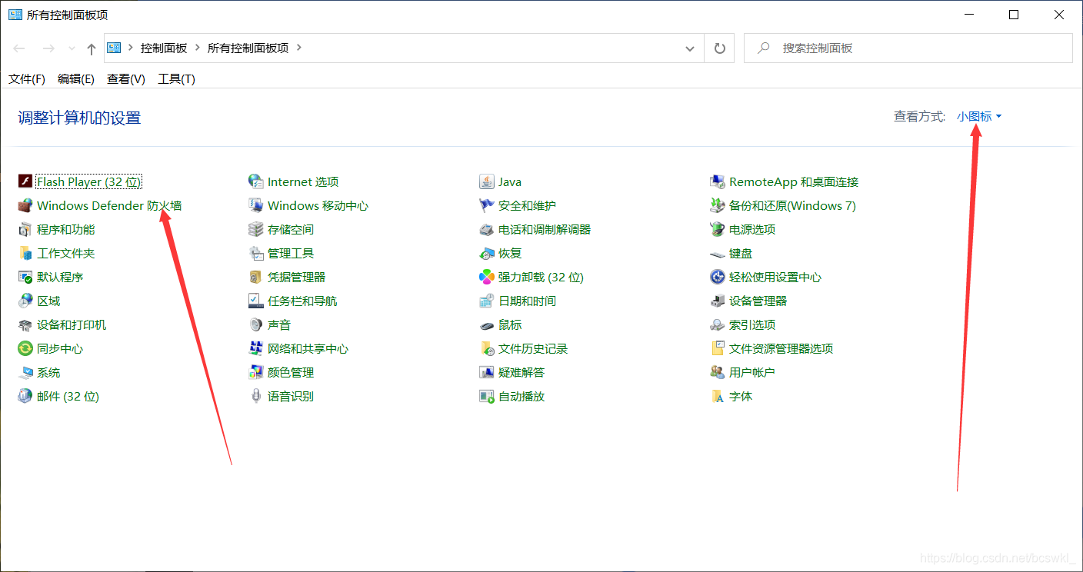
Task: Open the 文件(F) menu
Action: 26,78
